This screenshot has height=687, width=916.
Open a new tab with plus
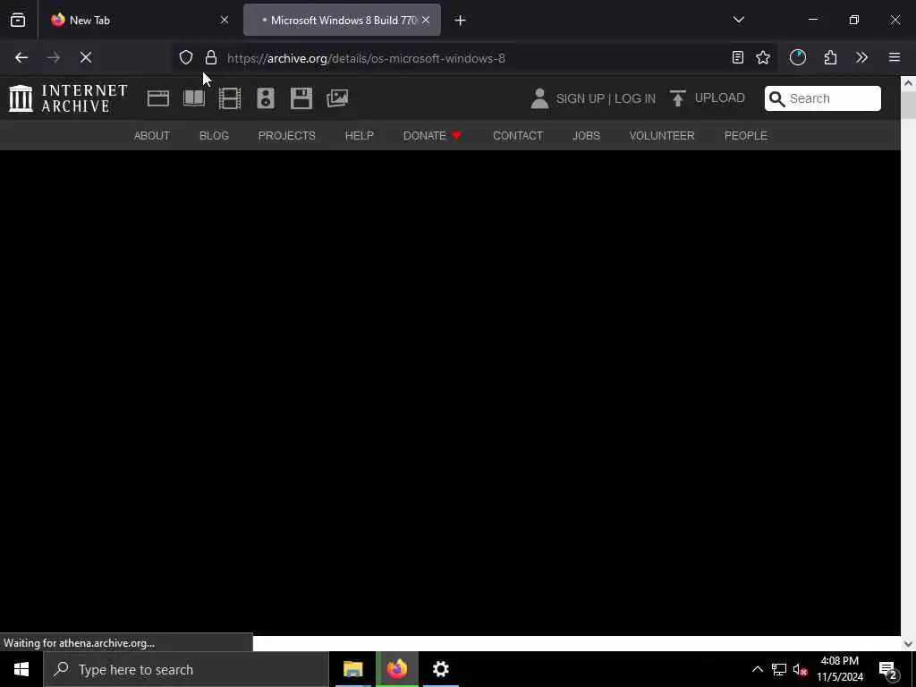pos(461,21)
